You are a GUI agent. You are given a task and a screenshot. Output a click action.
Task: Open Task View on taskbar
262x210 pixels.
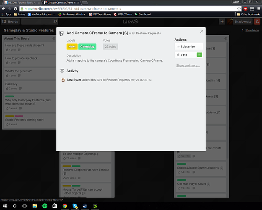coord(25,206)
